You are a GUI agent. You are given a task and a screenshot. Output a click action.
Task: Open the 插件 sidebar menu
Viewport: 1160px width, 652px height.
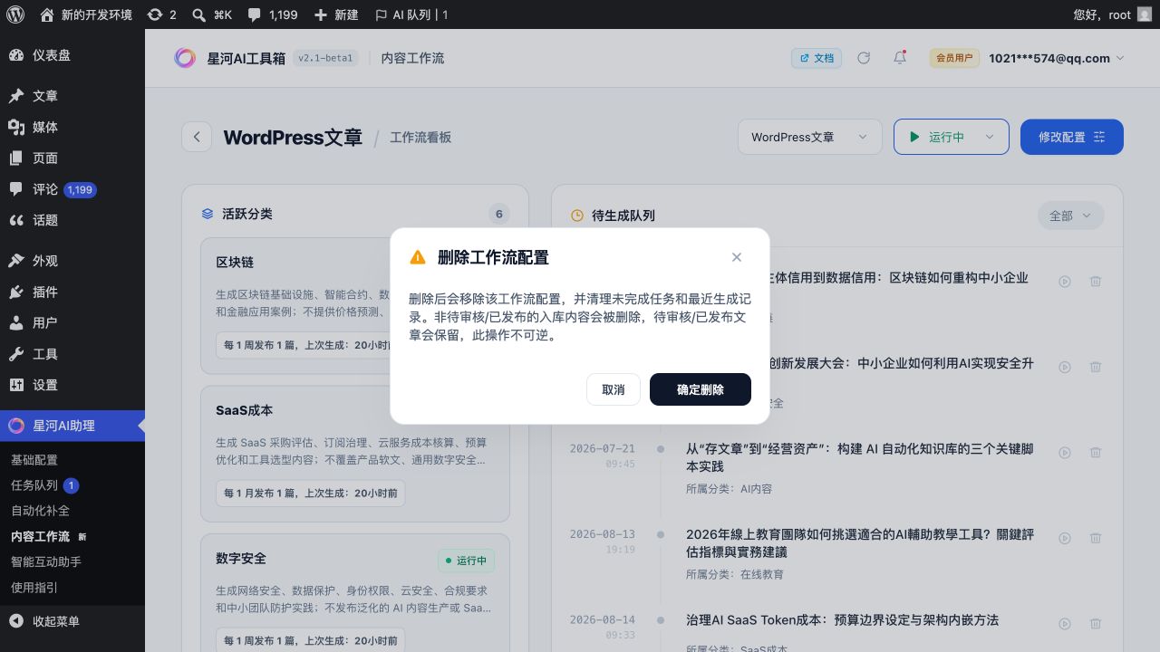[x=72, y=292]
